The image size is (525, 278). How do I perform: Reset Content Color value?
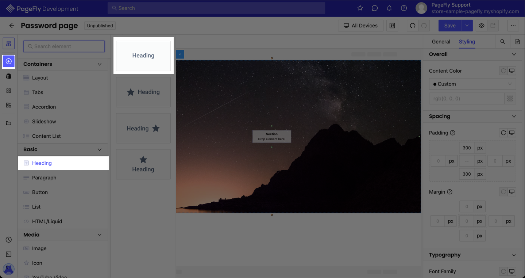[503, 71]
